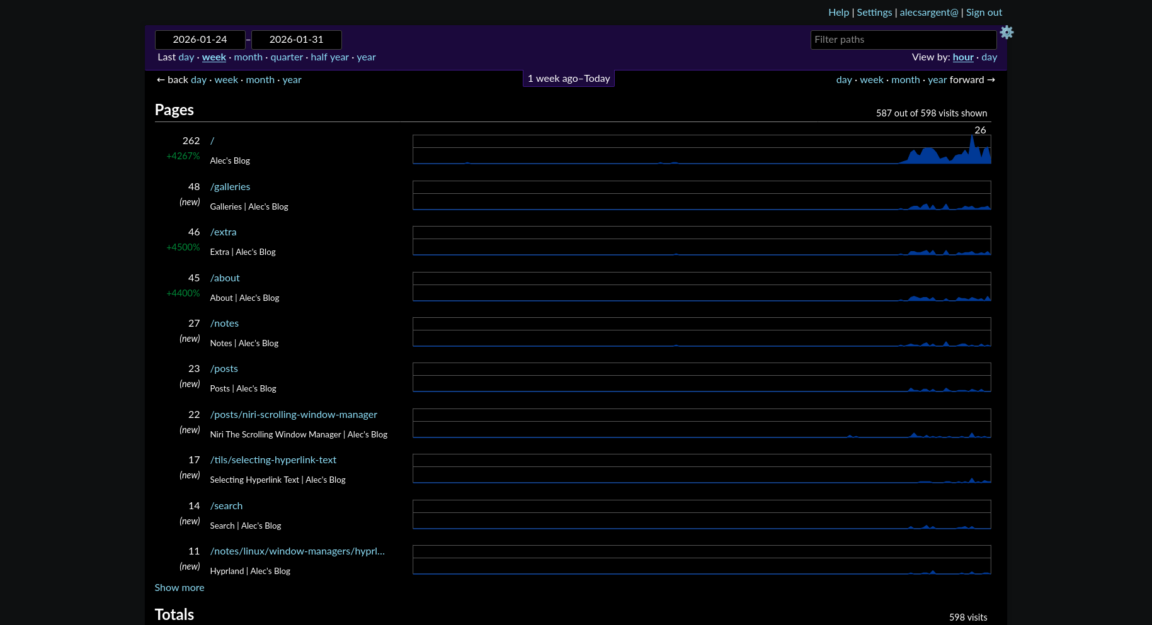Open Settings from top bar
This screenshot has height=625, width=1152.
point(874,13)
